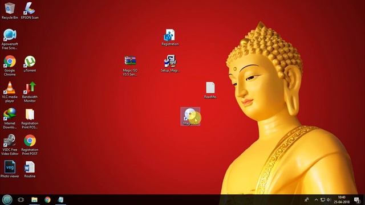
Task: Open Chrome from the taskbar
Action: tap(47, 200)
